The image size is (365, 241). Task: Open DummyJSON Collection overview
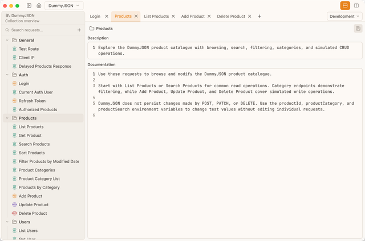point(43,18)
